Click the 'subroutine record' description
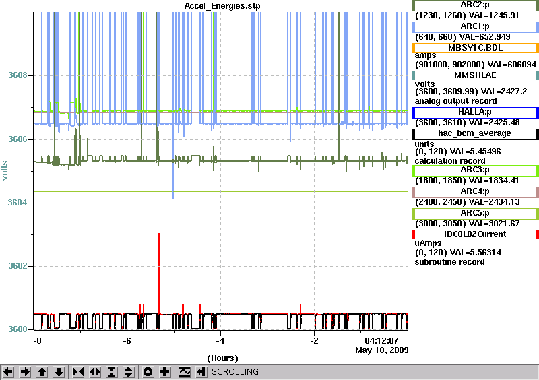The height and width of the screenshot is (380, 539). (x=449, y=262)
